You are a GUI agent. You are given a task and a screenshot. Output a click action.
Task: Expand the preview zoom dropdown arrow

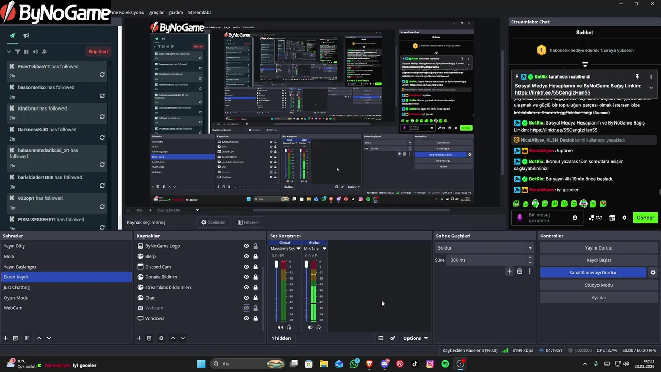coord(197,210)
